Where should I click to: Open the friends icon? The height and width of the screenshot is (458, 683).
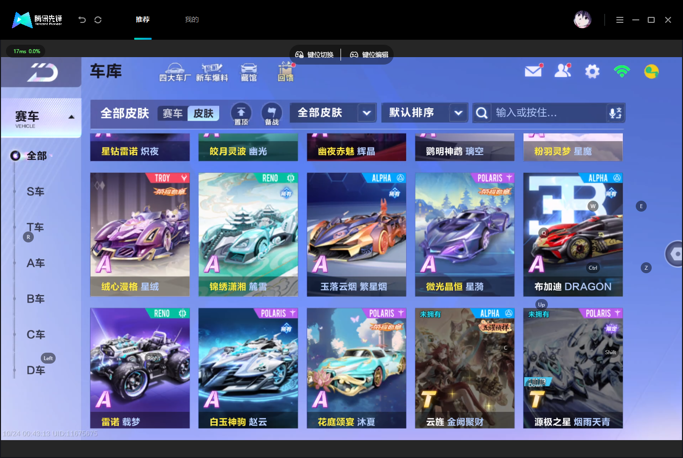coord(563,71)
